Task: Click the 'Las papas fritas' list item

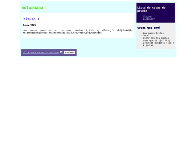Action: [153, 33]
